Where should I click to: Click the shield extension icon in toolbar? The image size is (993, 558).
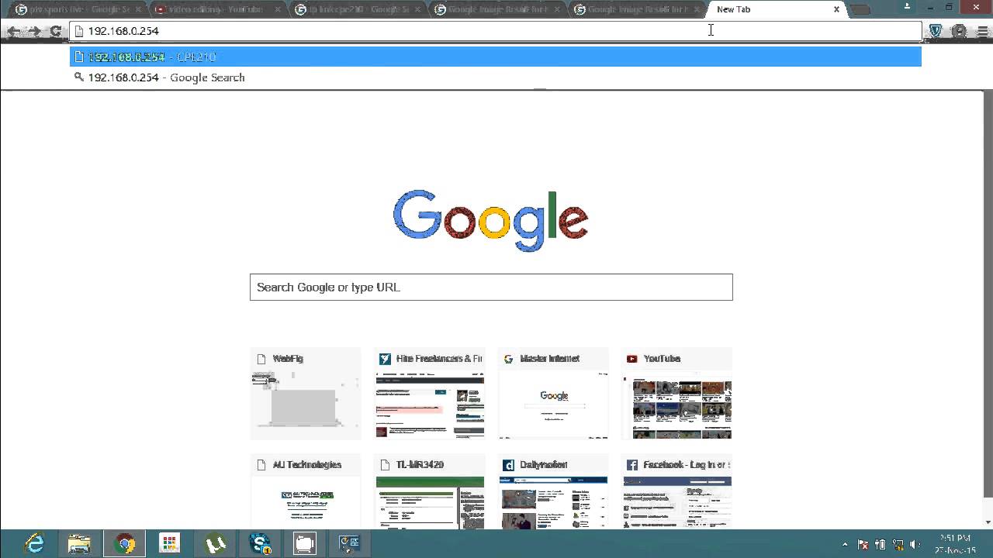[x=936, y=31]
